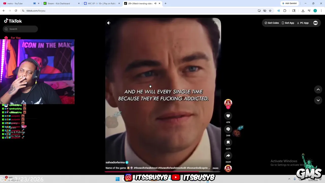Focus the TikTok Search field
This screenshot has height=183, width=325.
(x=21, y=29)
